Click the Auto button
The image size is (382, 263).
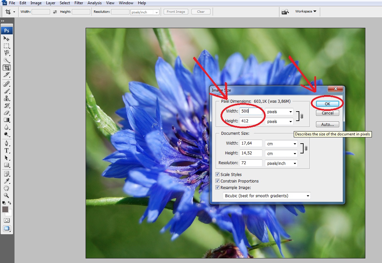point(327,124)
